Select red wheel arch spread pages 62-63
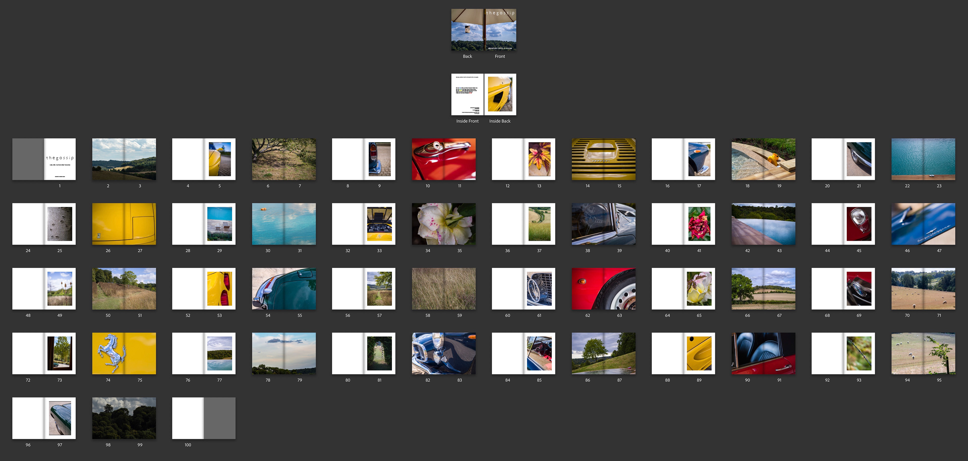This screenshot has width=968, height=461. (x=603, y=288)
